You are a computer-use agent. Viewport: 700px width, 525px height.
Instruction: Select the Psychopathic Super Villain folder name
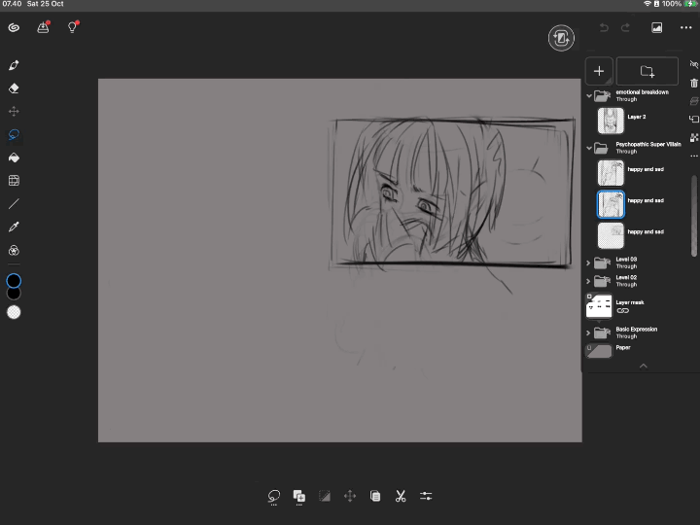coord(648,144)
